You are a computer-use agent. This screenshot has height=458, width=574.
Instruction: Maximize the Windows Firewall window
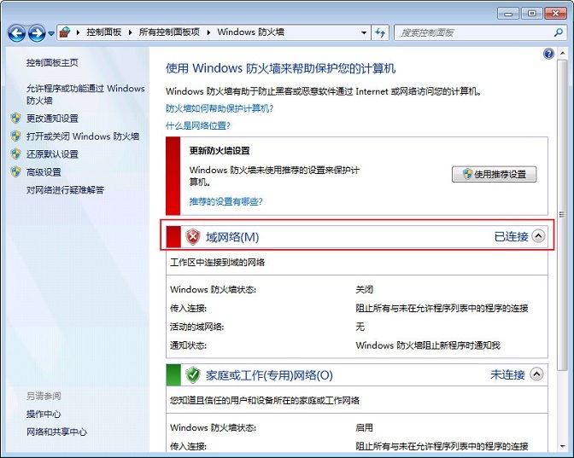coord(532,14)
